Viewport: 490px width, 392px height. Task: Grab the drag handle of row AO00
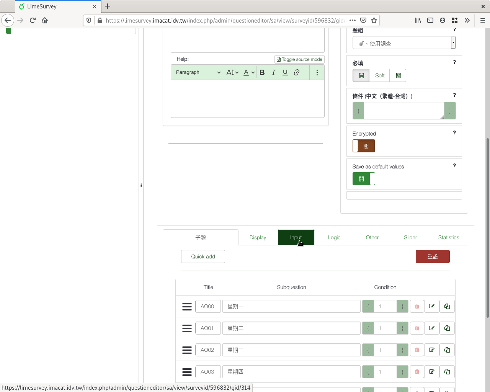click(x=187, y=306)
